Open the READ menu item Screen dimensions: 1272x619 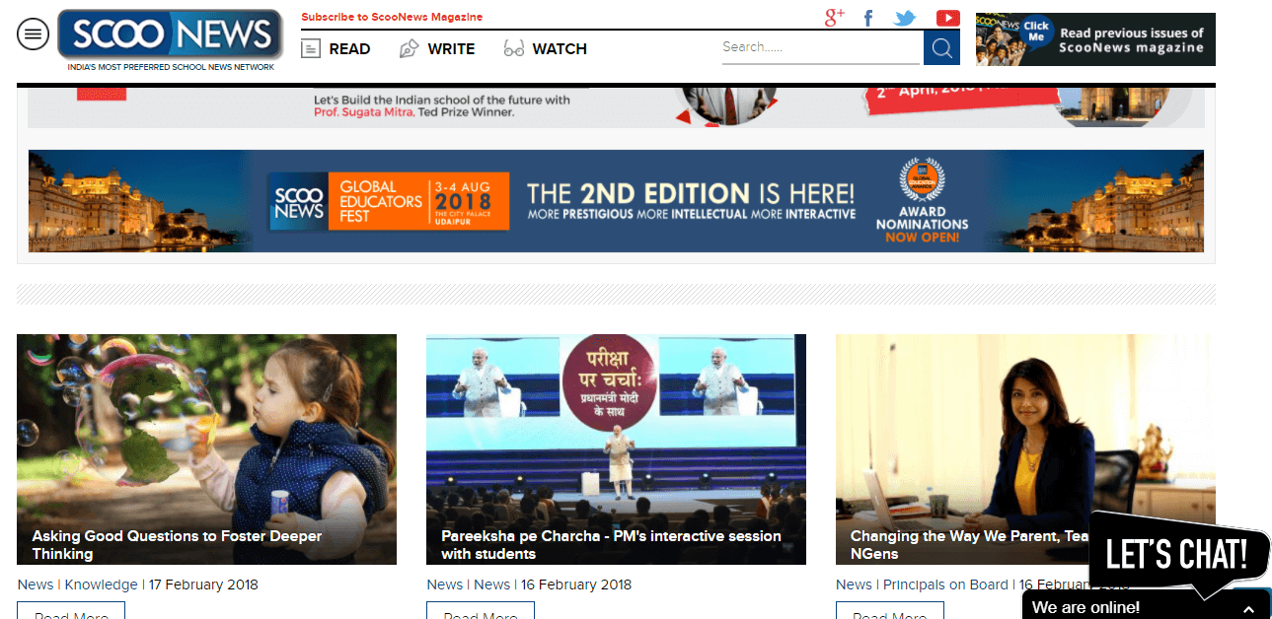coord(350,48)
